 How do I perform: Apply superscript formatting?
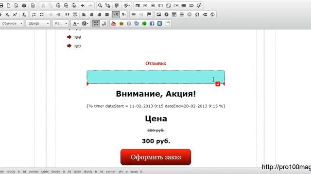[15, 14]
